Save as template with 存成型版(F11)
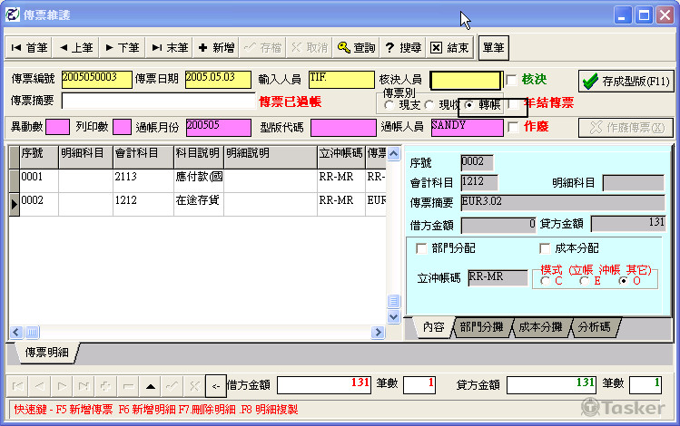The image size is (680, 426). click(x=626, y=81)
